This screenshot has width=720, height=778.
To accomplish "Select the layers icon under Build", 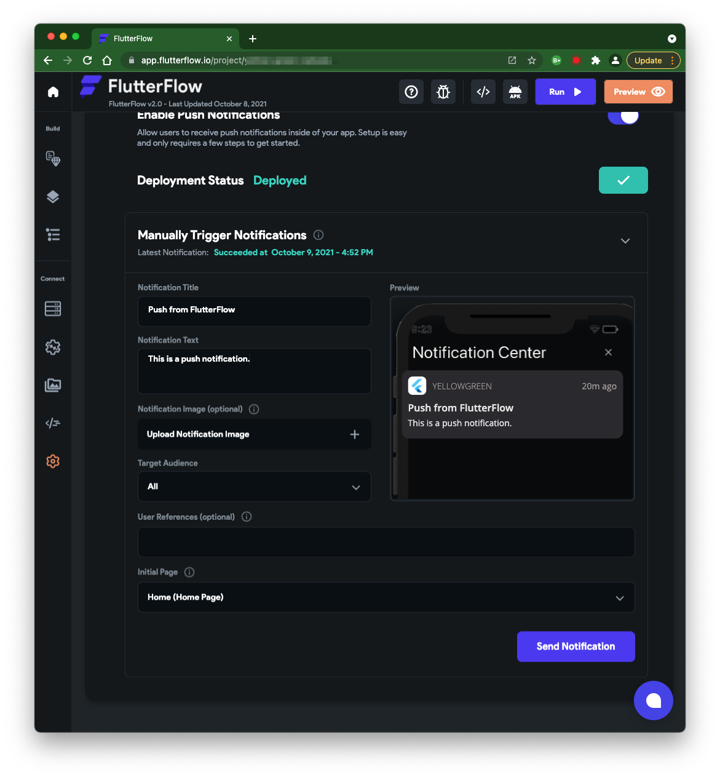I will pos(53,196).
